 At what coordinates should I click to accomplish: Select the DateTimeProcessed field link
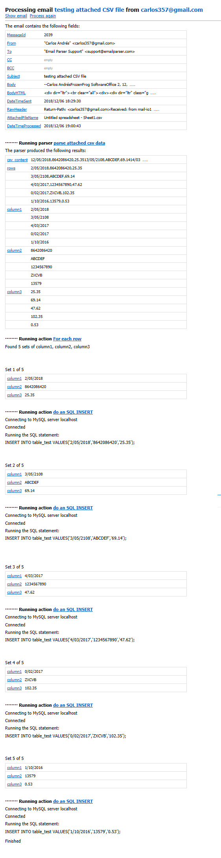click(24, 126)
